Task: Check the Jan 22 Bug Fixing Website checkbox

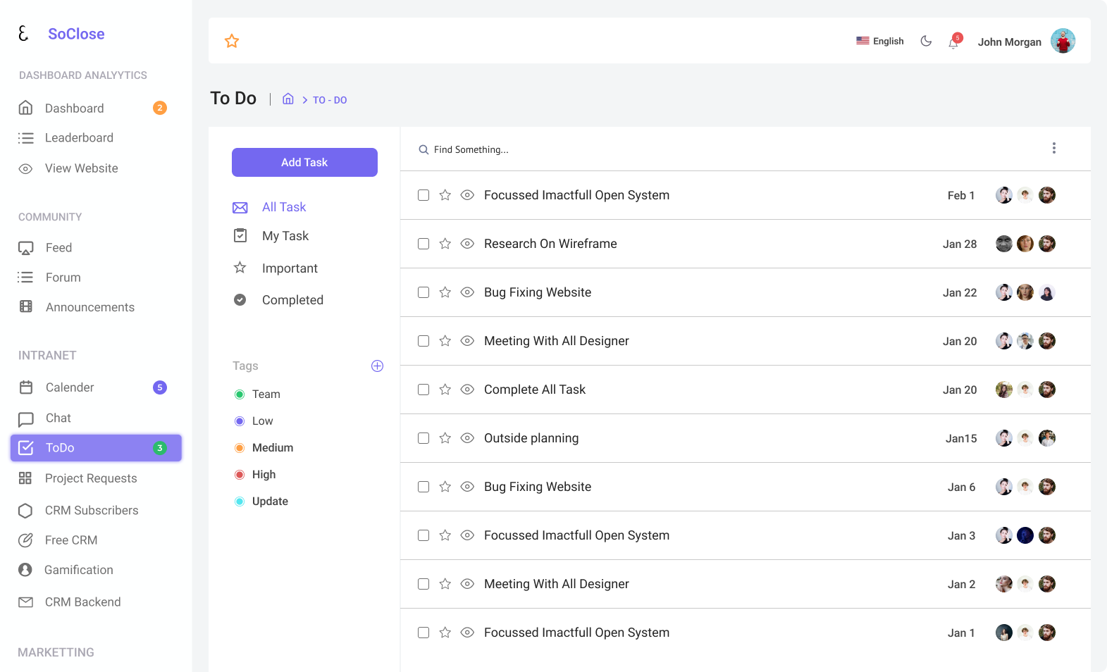Action: [x=423, y=292]
